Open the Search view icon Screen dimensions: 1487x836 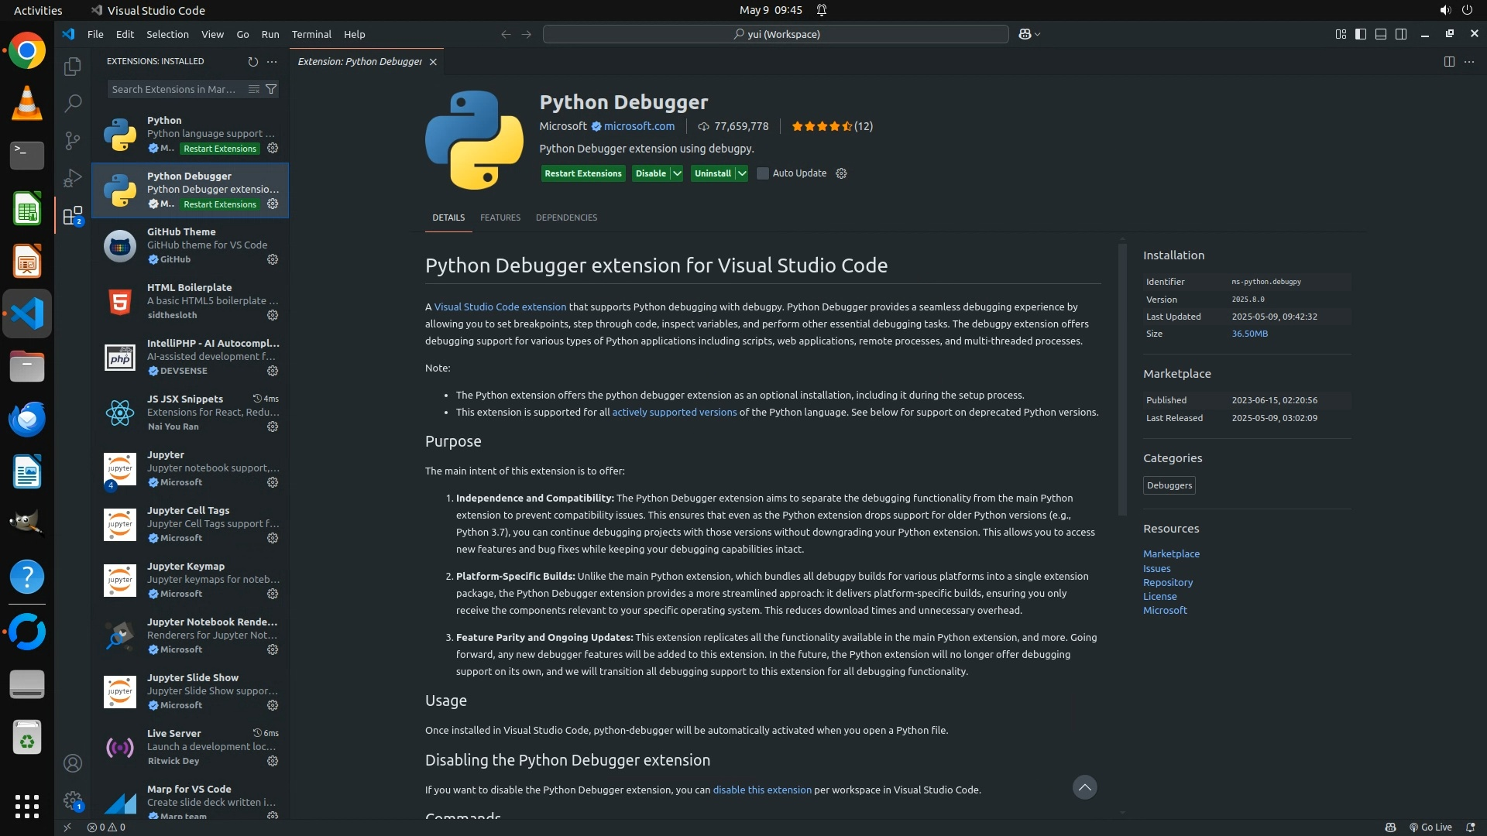72,103
